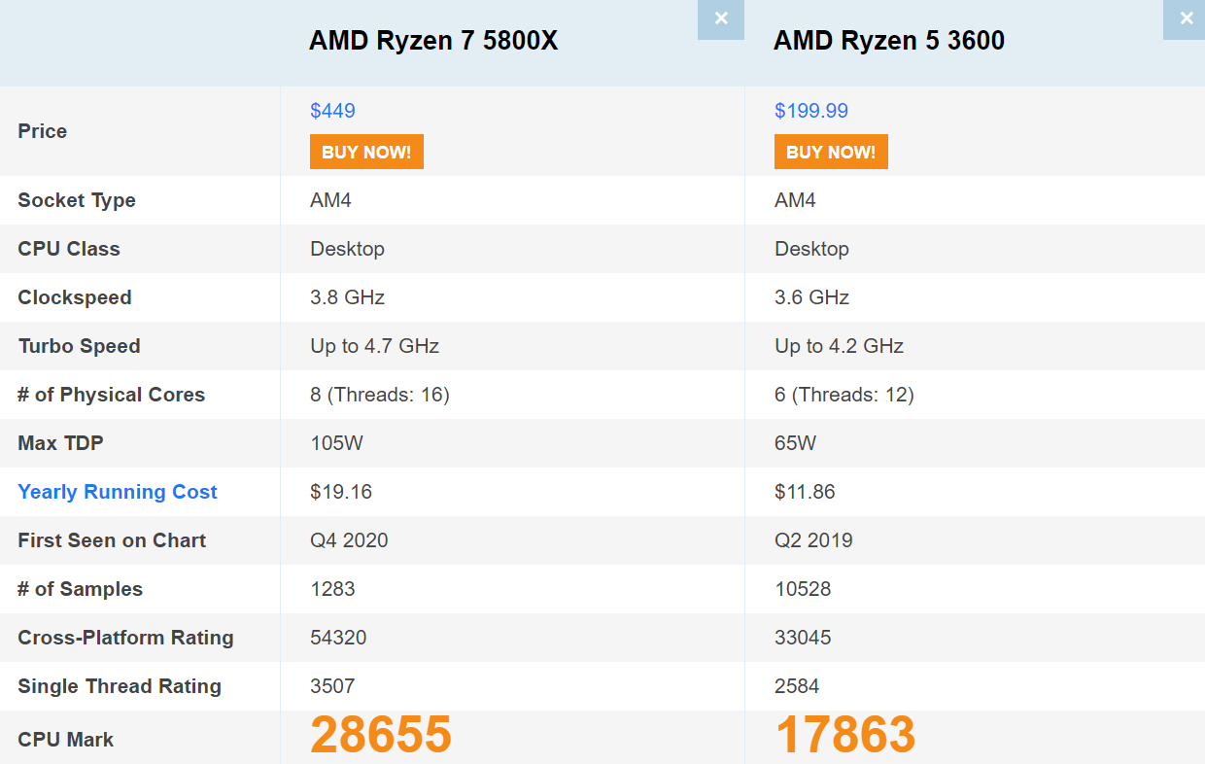1205x764 pixels.
Task: Click the 8 (Threads: 16) cell
Action: point(380,395)
